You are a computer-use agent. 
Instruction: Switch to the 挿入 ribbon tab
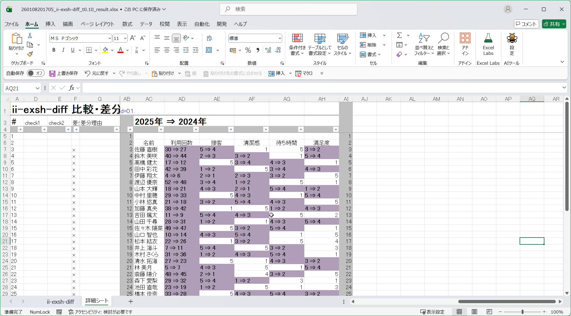tap(50, 24)
